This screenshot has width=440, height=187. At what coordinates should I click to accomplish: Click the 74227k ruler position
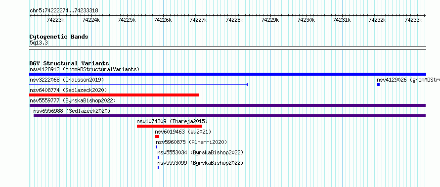(199, 20)
